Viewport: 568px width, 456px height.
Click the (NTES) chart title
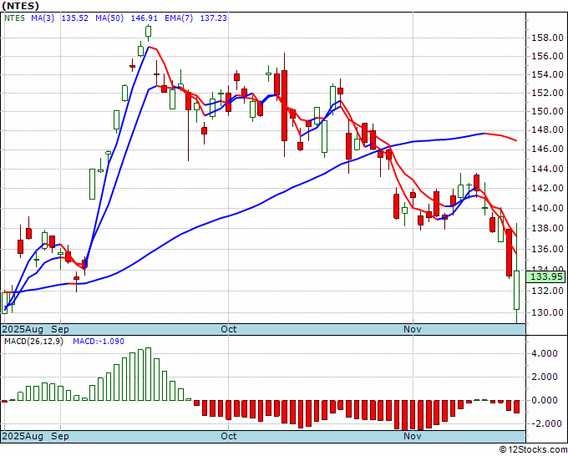pyautogui.click(x=20, y=6)
